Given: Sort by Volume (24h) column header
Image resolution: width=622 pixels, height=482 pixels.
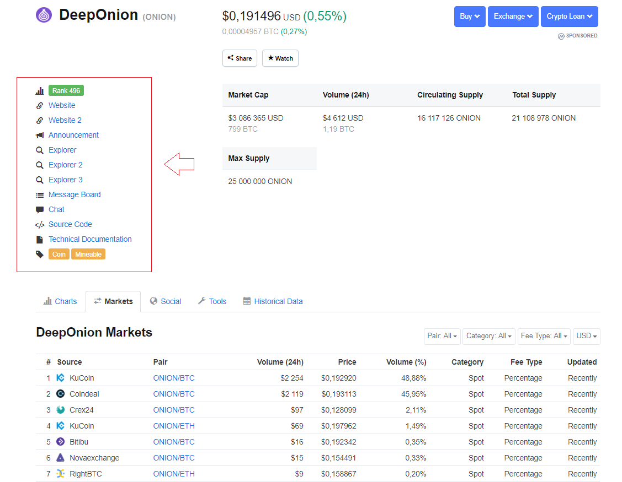Looking at the screenshot, I should tap(280, 362).
